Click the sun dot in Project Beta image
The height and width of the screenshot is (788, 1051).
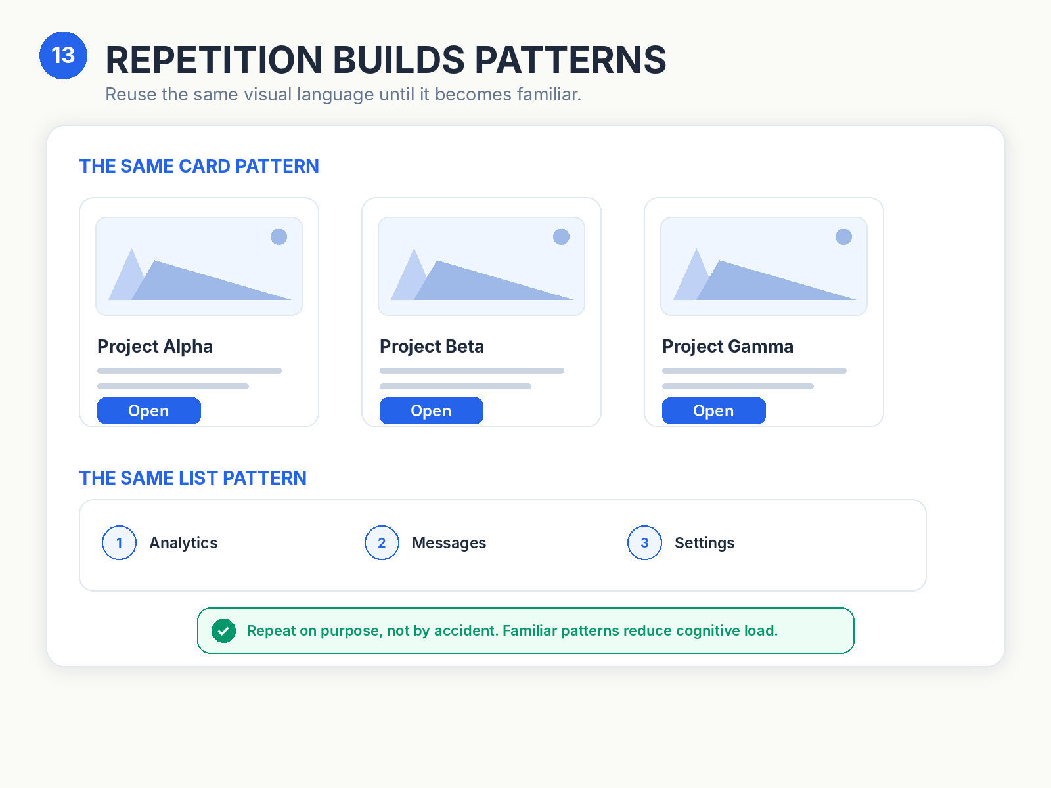click(561, 236)
